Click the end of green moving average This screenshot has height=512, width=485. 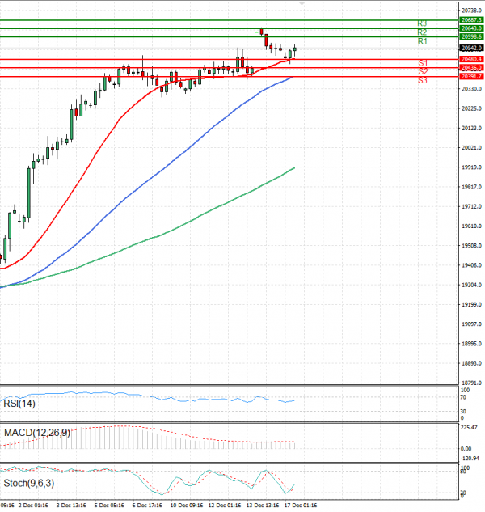pos(294,168)
